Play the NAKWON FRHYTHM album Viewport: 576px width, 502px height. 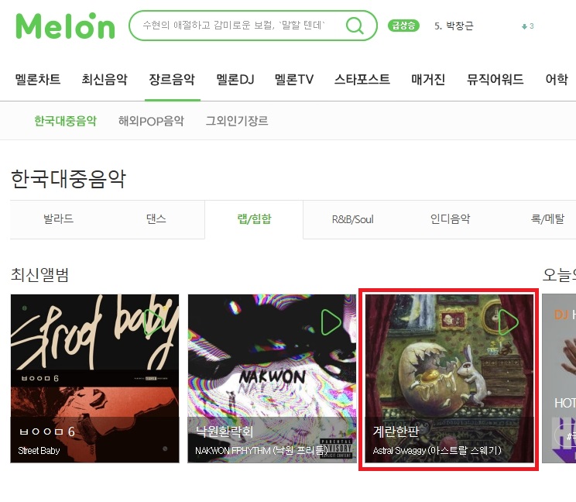[x=331, y=322]
